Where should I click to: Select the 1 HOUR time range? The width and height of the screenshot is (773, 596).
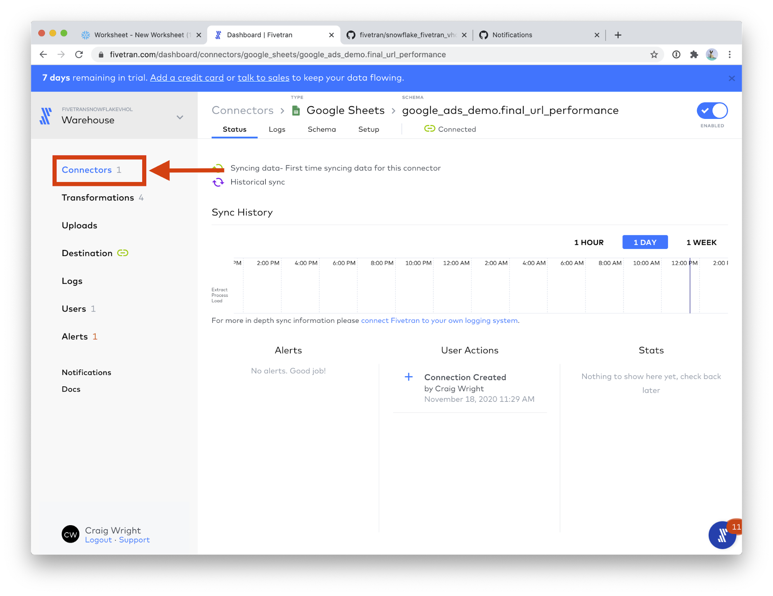coord(589,242)
